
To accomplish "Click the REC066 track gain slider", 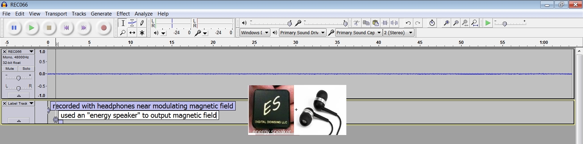I will tap(18, 78).
